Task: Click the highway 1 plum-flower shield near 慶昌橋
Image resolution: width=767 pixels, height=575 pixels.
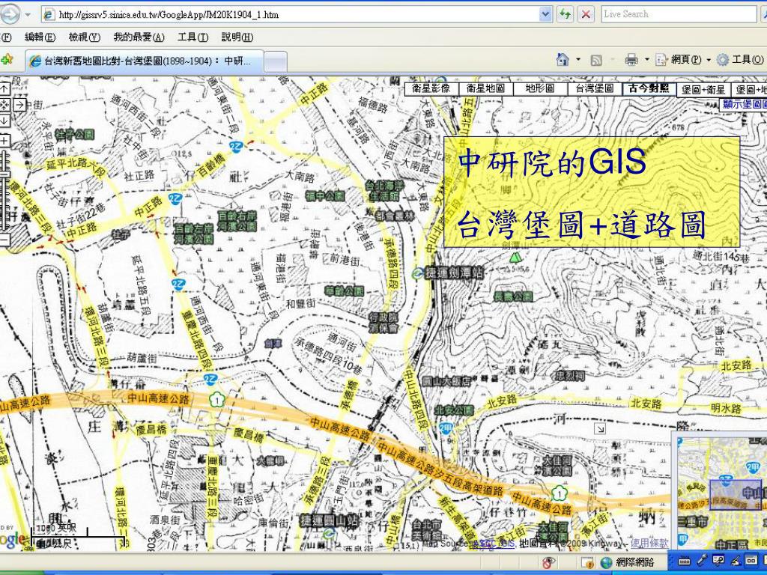Action: (x=216, y=400)
